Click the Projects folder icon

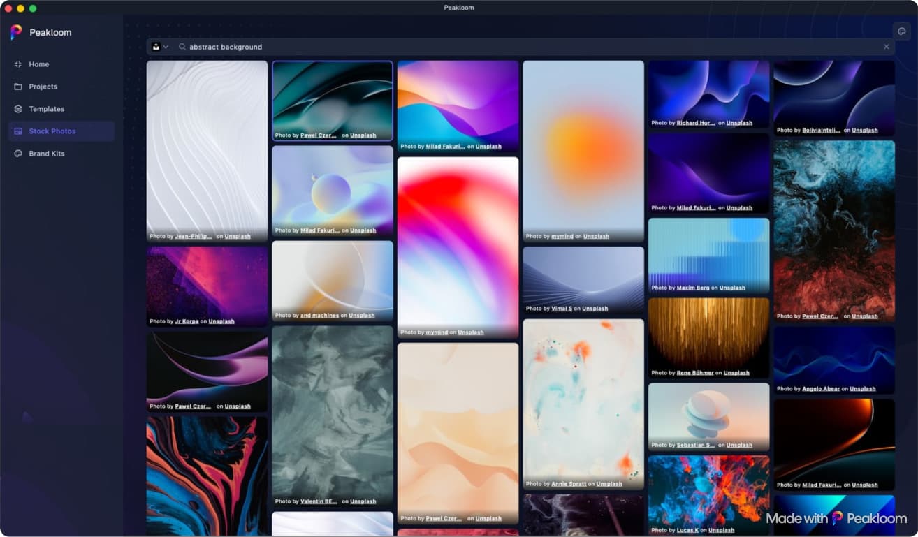click(18, 87)
